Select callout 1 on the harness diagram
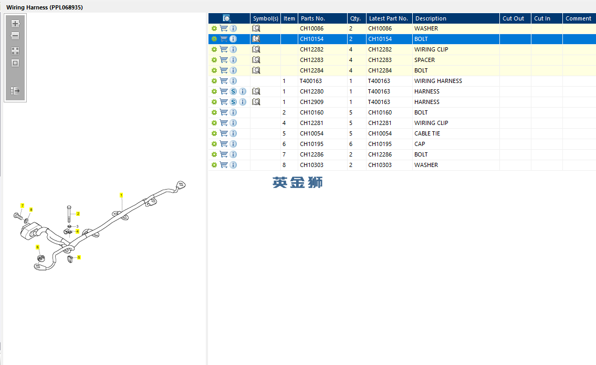Image resolution: width=596 pixels, height=365 pixels. click(121, 195)
